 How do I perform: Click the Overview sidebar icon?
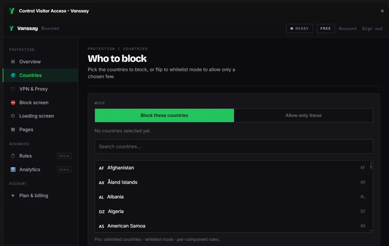tap(13, 61)
